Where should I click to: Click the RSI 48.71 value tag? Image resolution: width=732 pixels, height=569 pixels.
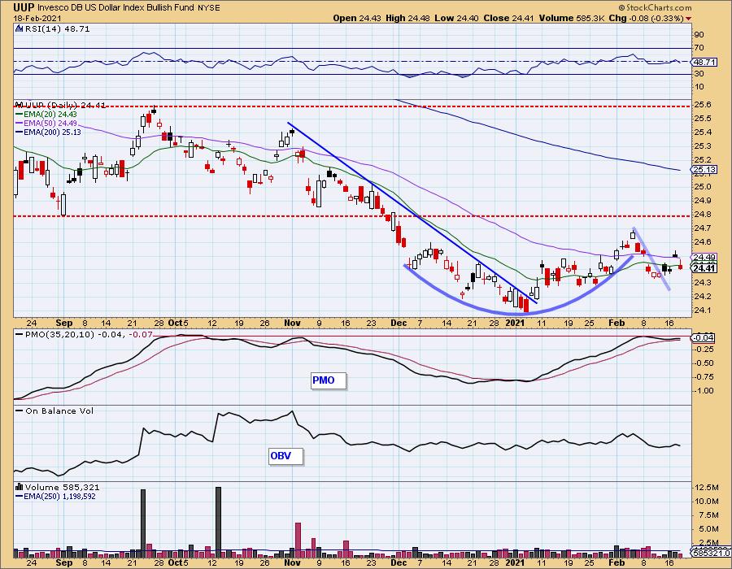pos(704,62)
